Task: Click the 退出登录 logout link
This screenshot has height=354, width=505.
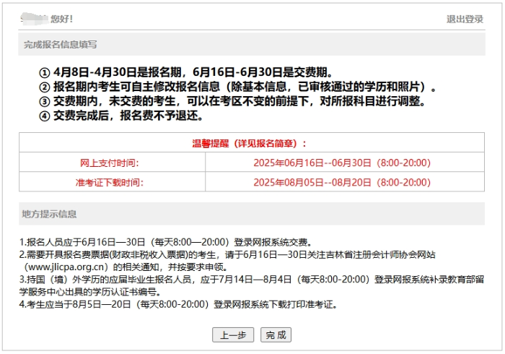Action: point(465,20)
